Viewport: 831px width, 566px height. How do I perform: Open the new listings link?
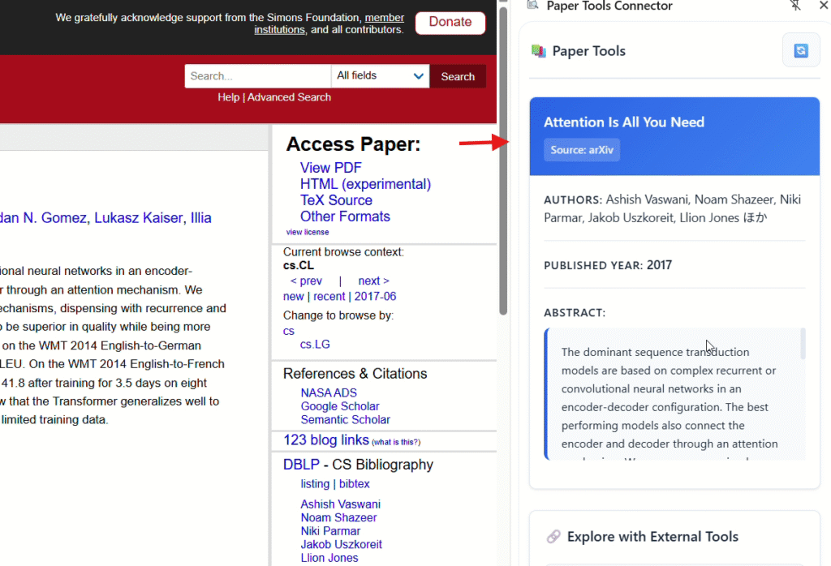pyautogui.click(x=294, y=297)
